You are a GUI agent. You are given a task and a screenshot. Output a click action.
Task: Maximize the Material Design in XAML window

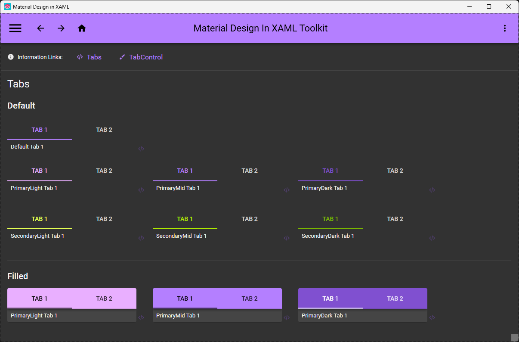(489, 6)
